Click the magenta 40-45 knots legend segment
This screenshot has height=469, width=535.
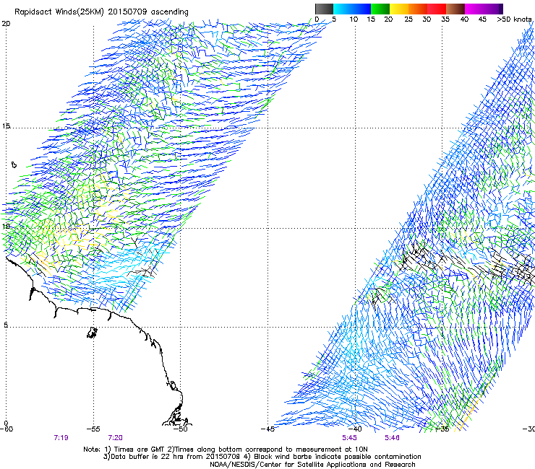474,9
